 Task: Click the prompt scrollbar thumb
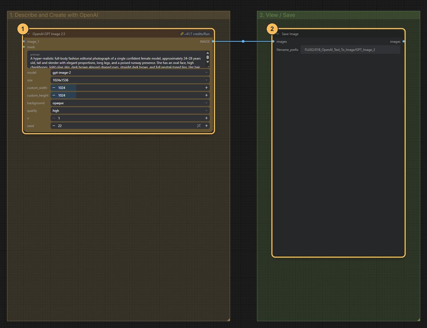point(208,57)
